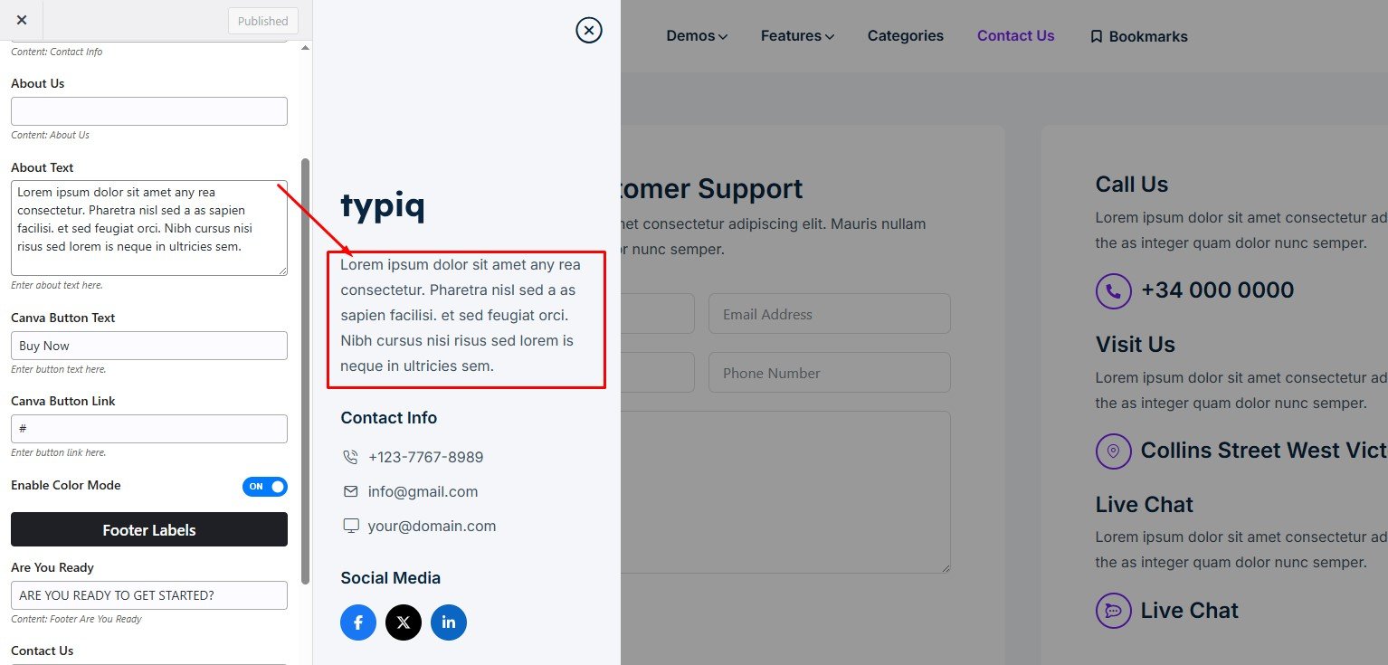The width and height of the screenshot is (1388, 665).
Task: Click the Footer Labels section heading
Action: pos(149,530)
